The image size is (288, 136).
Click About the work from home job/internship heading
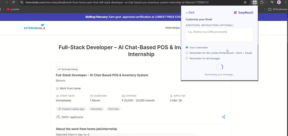(x=86, y=129)
